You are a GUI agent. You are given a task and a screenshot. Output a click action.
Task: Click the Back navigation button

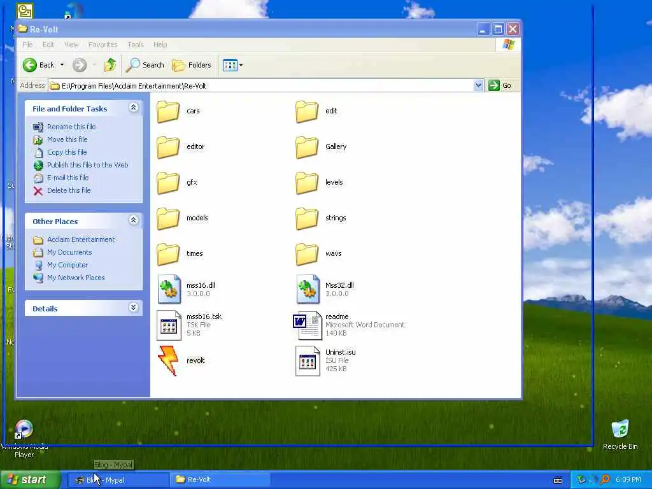point(38,65)
